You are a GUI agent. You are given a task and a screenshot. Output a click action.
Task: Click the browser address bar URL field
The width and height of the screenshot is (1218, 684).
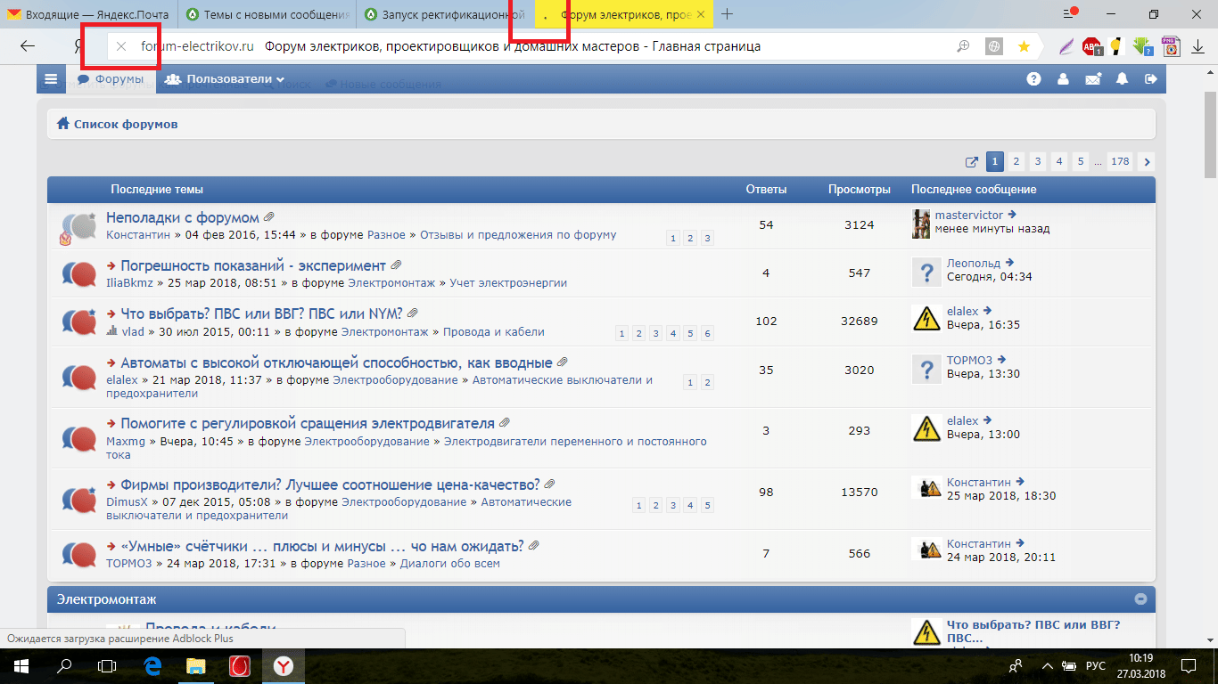tap(535, 46)
